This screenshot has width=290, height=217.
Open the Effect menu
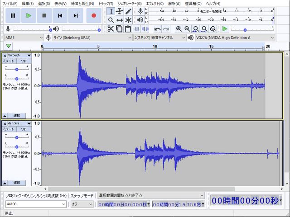click(x=155, y=4)
